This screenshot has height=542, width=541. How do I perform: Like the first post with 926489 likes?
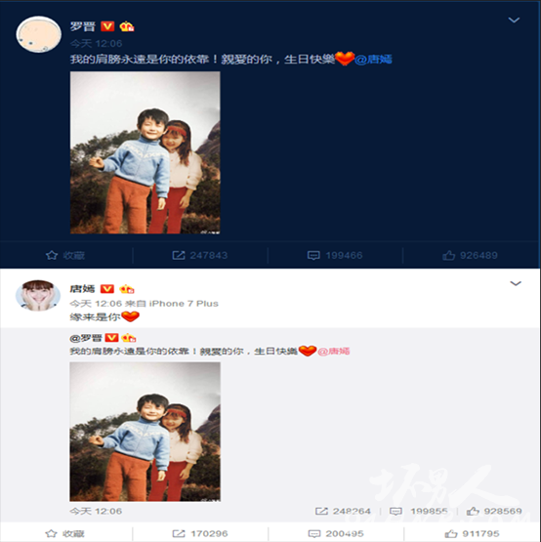[x=470, y=256]
